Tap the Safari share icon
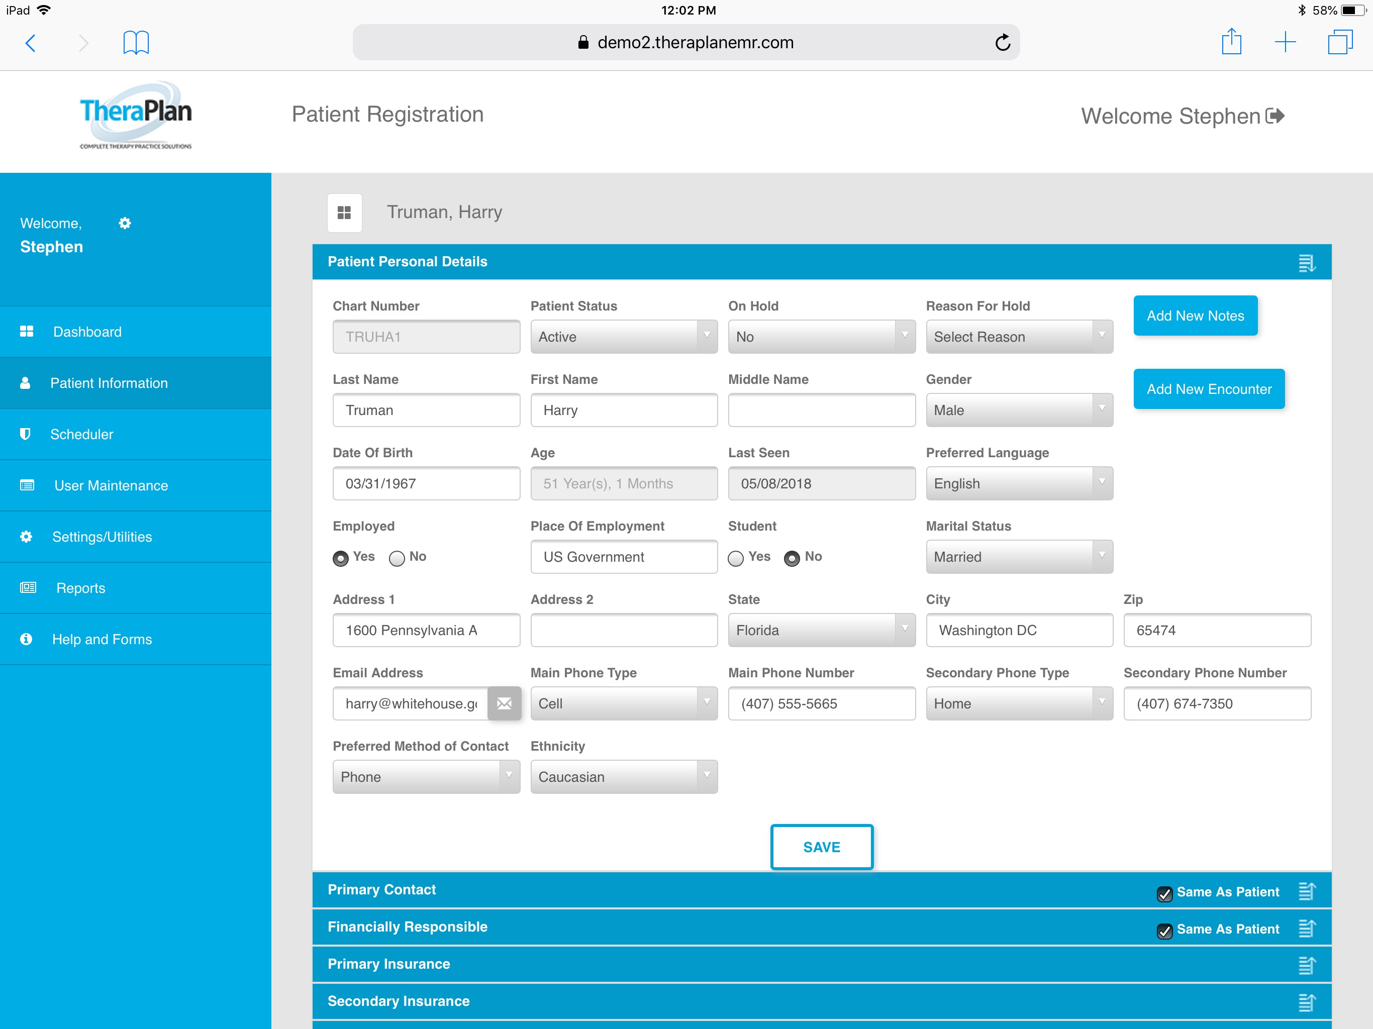The height and width of the screenshot is (1029, 1373). pyautogui.click(x=1231, y=42)
